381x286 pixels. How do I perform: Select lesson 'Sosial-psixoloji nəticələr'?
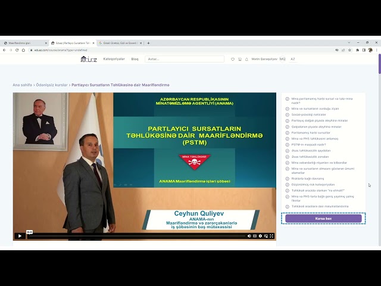click(x=308, y=114)
